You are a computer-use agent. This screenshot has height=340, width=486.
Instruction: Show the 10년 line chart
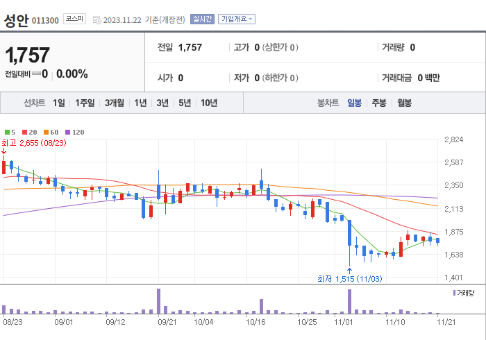(x=209, y=103)
